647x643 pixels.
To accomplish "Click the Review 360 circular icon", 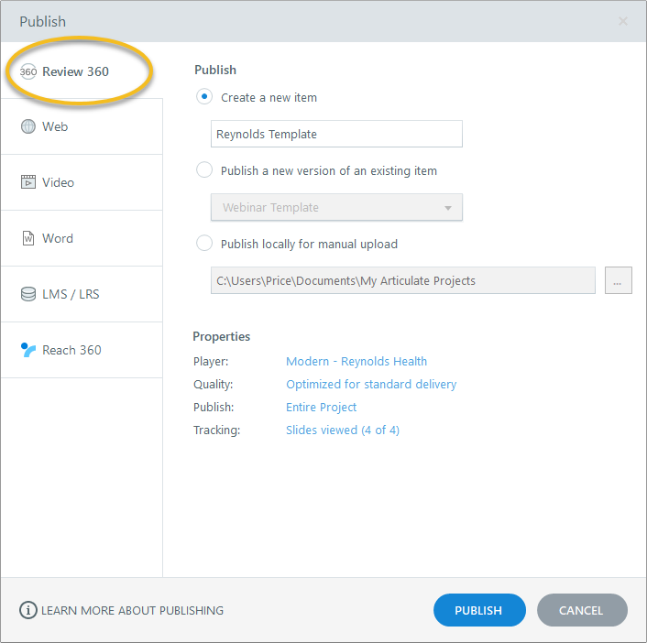I will coord(28,71).
